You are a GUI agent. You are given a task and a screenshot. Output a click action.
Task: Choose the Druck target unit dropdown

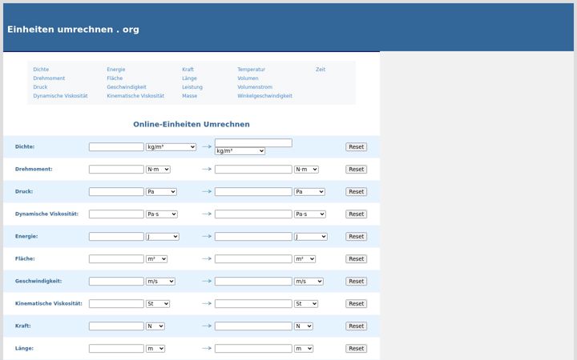(x=309, y=192)
